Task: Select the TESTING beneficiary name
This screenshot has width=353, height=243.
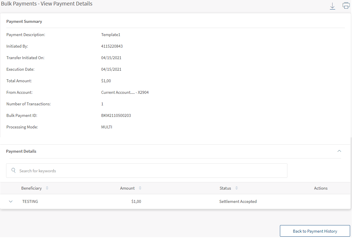Action: coord(30,201)
